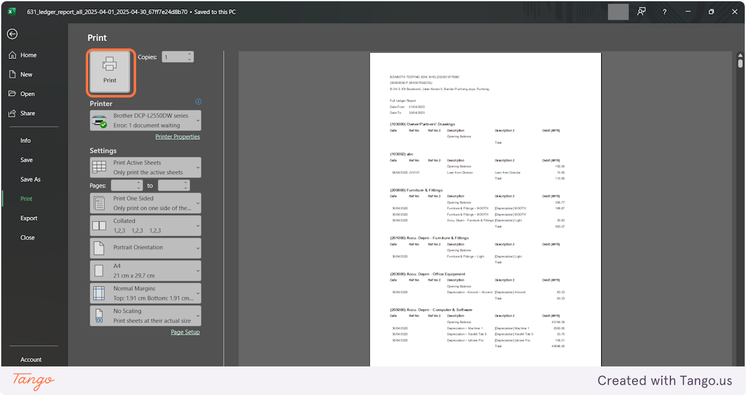
Task: Expand the Print Active Sheets dropdown
Action: [145, 168]
